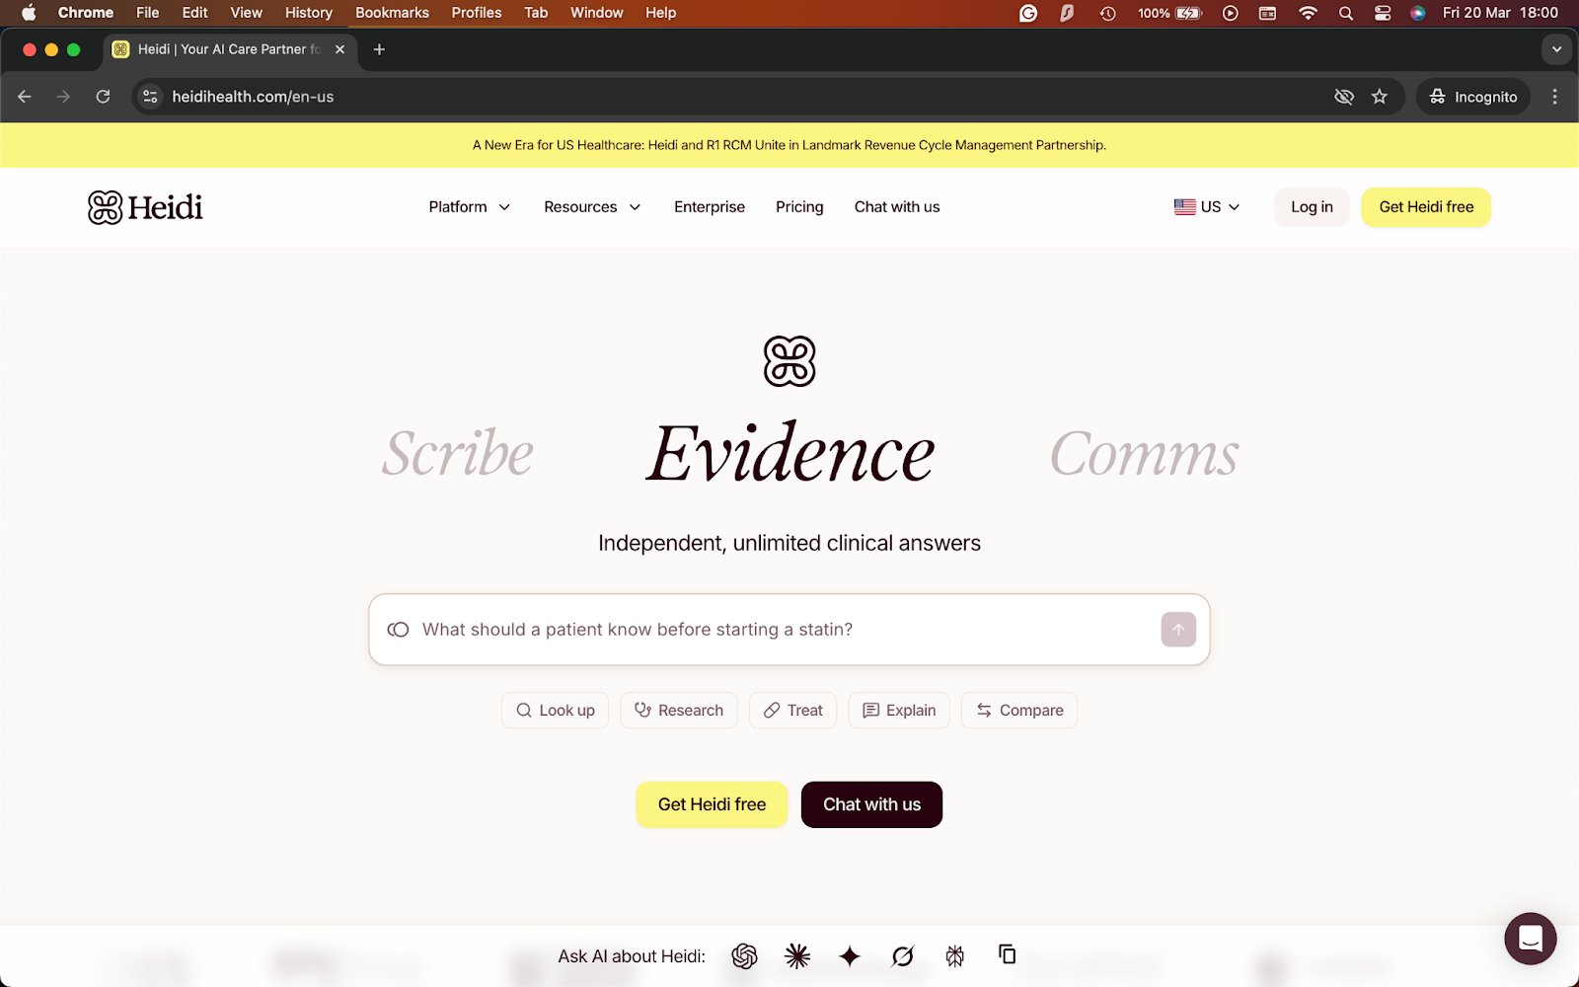Image resolution: width=1579 pixels, height=987 pixels.
Task: Switch to the Comms heading
Action: [x=1145, y=454]
